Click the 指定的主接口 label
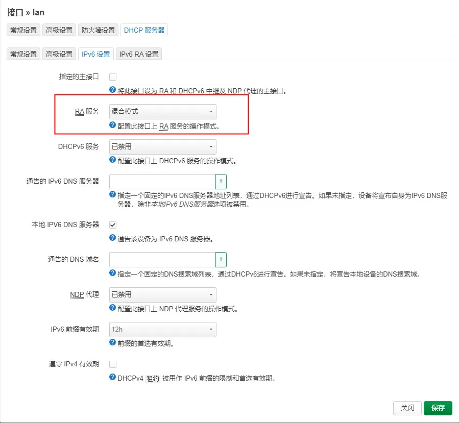 click(79, 77)
